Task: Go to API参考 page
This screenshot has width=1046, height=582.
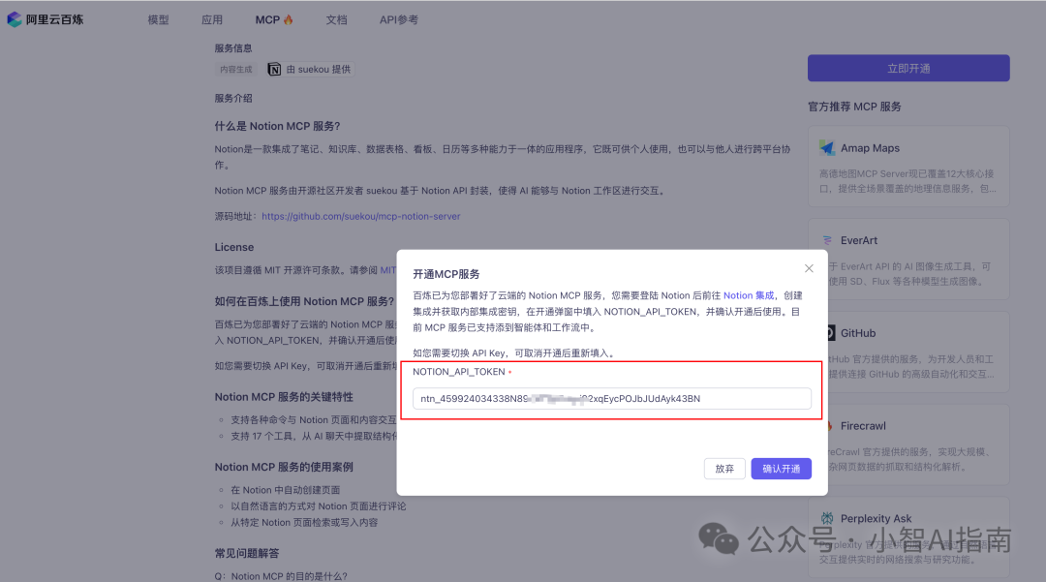Action: click(x=398, y=18)
